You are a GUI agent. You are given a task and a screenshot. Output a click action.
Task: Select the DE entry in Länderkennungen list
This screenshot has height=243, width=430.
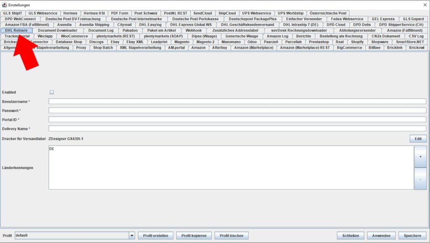coord(231,149)
